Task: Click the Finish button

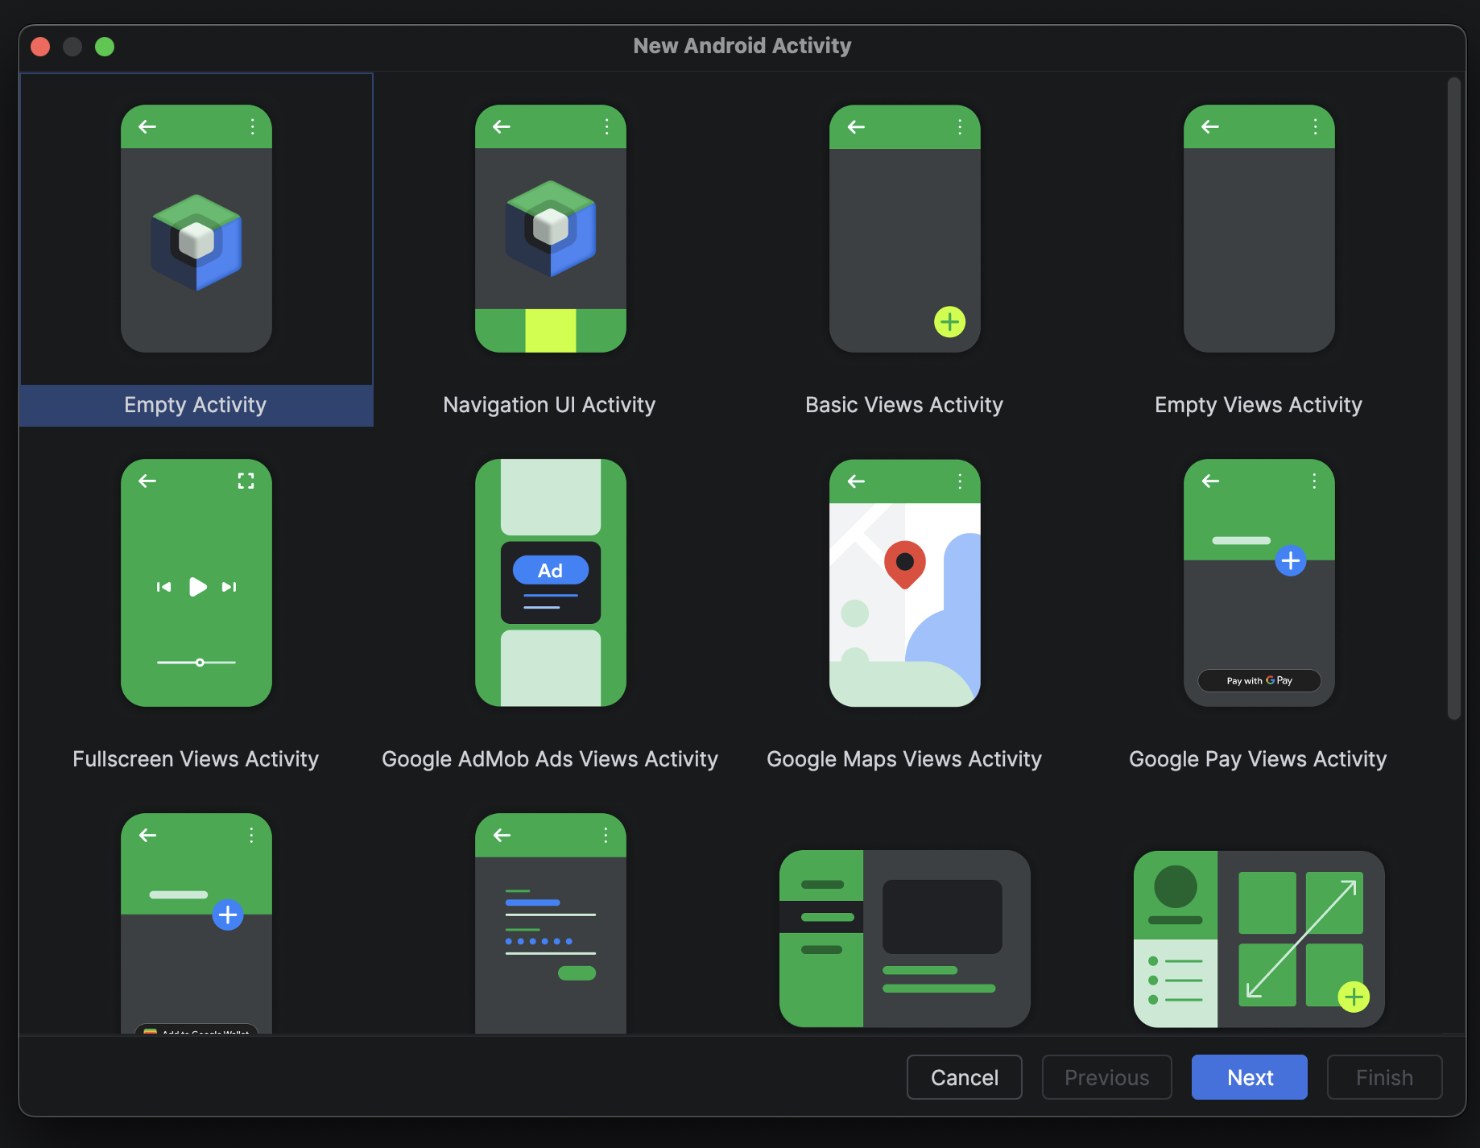Action: click(x=1385, y=1077)
